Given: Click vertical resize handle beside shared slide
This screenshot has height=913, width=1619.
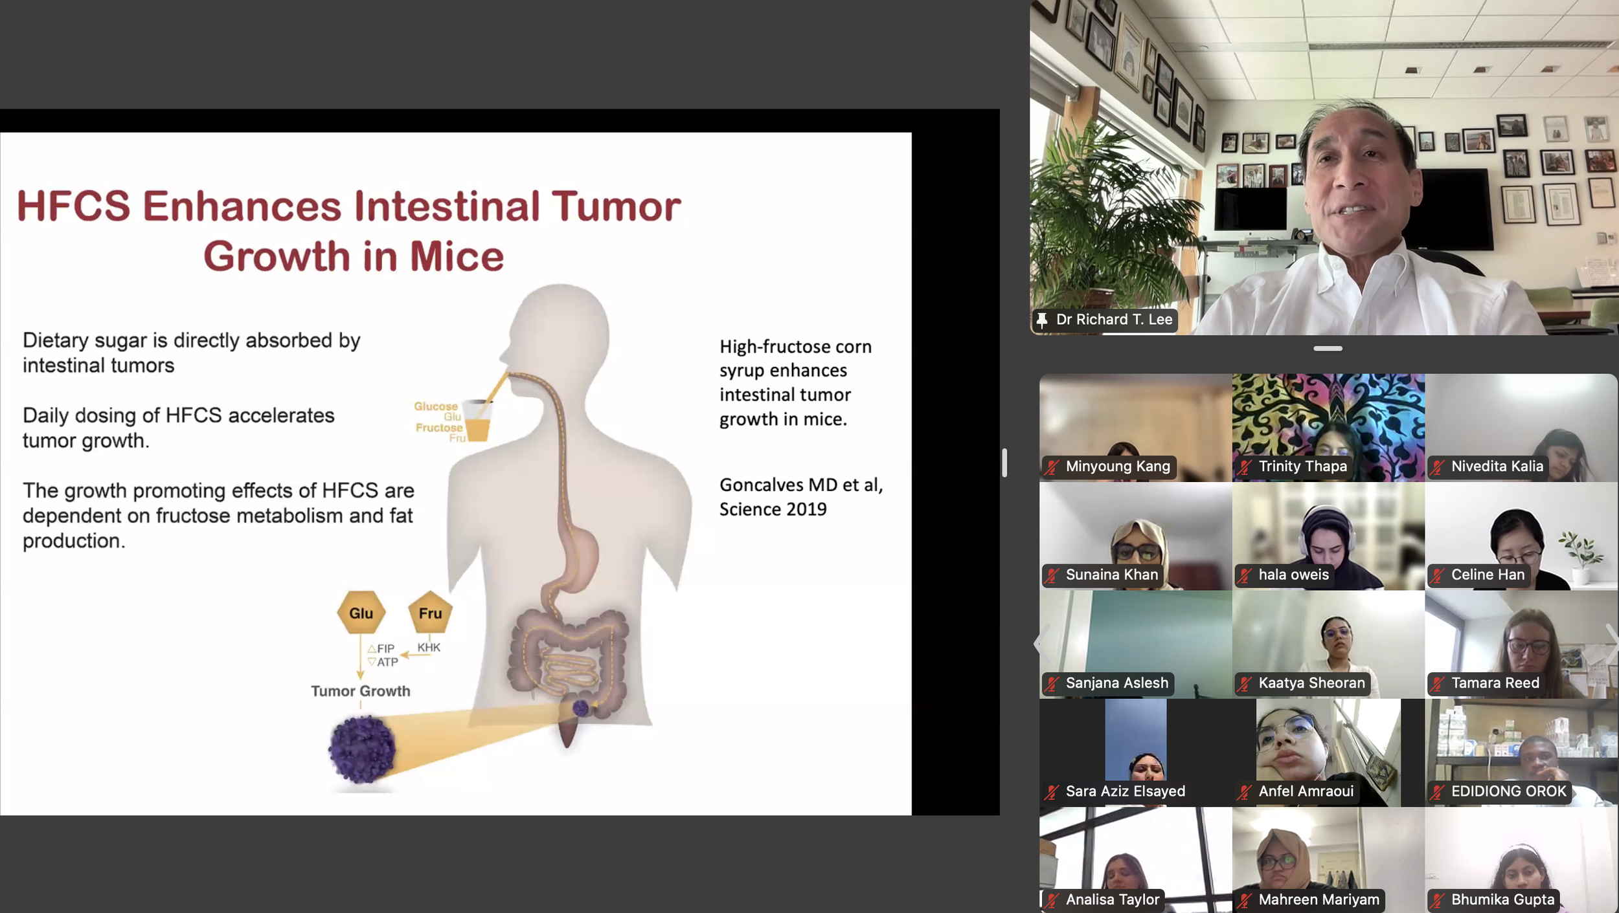Looking at the screenshot, I should (1004, 463).
